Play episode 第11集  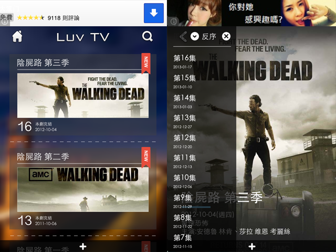(184, 157)
